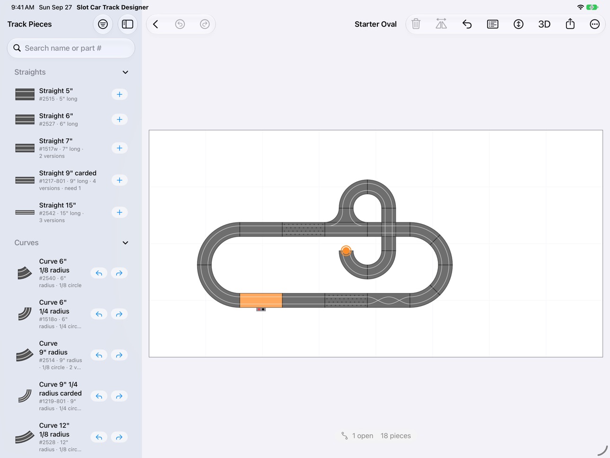610x458 pixels.
Task: Click the Straight 9" carded name
Action: coord(68,173)
